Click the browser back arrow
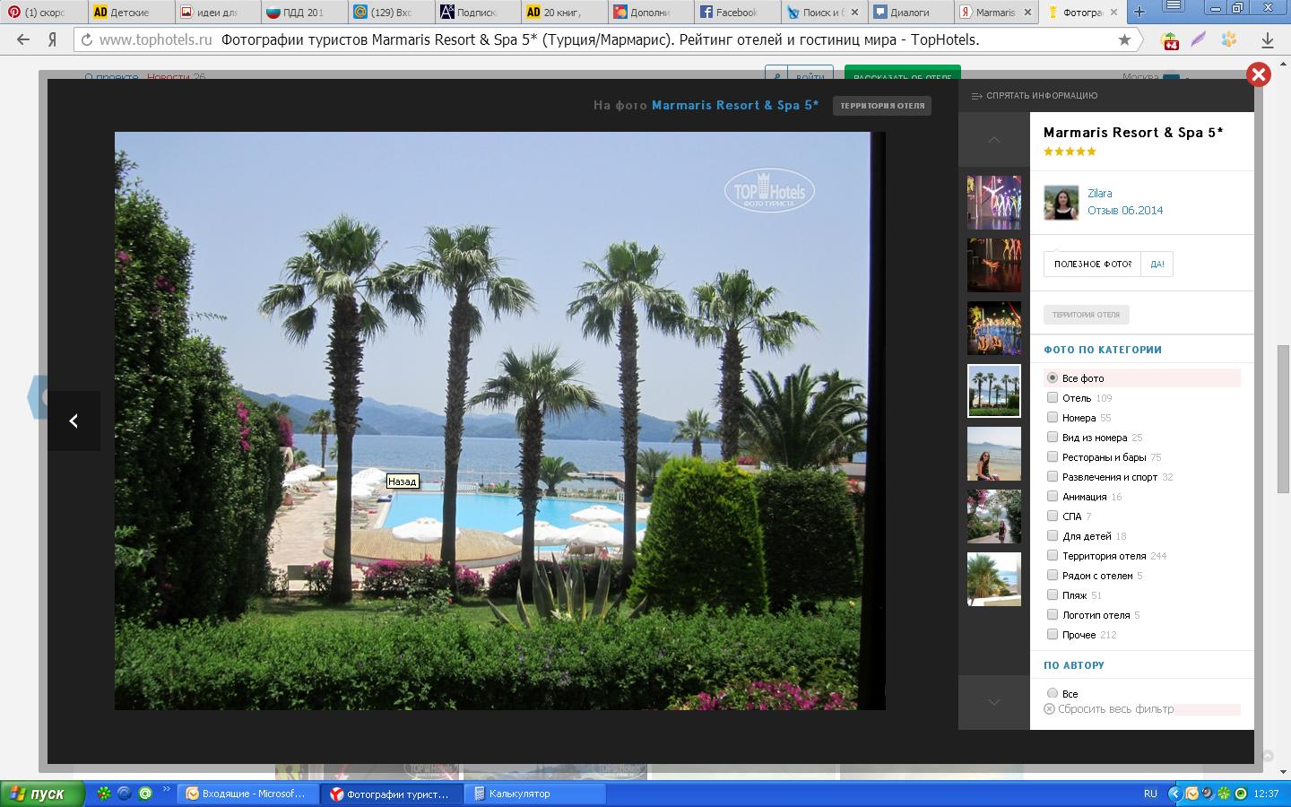The width and height of the screenshot is (1291, 807). click(x=23, y=40)
